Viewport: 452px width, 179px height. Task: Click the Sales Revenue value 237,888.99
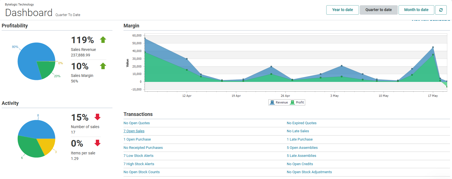80,55
